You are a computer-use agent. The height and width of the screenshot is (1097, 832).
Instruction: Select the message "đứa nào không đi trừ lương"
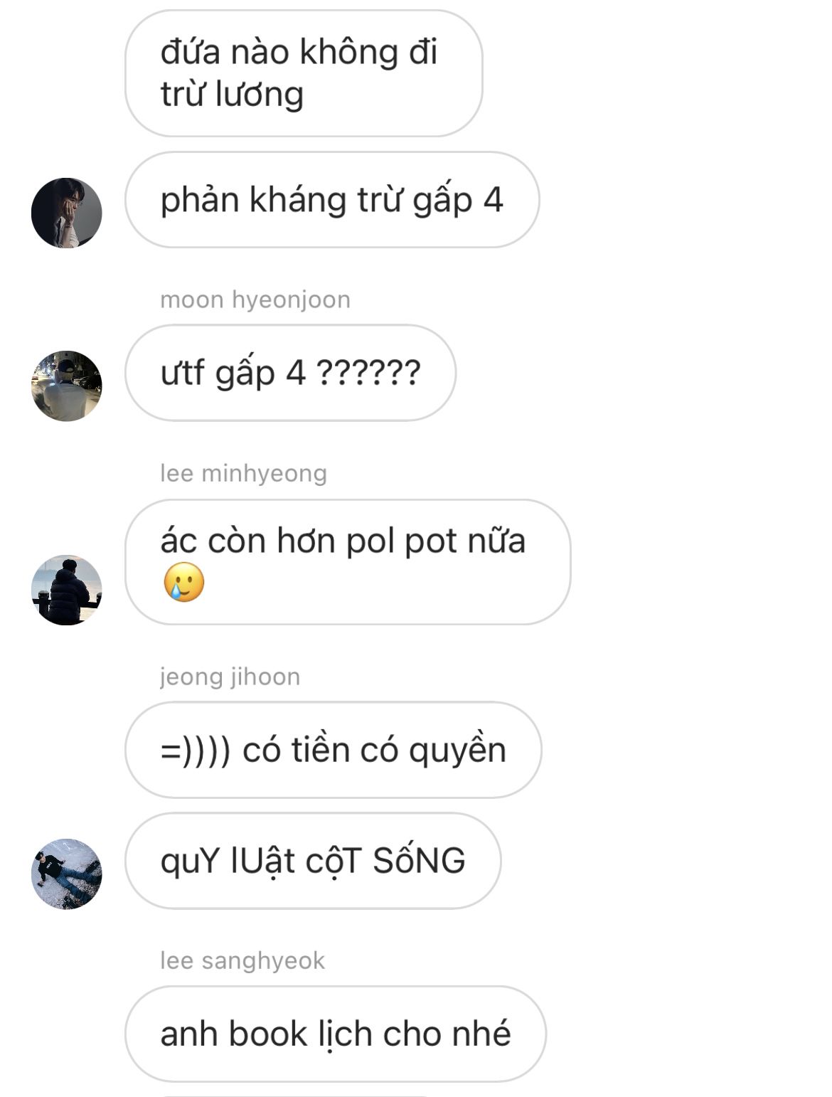(x=304, y=73)
